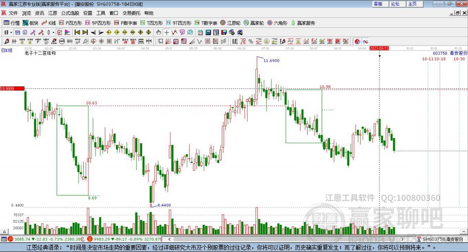Viewport: 468px width, 252px height.
Task: Open the 帮助 menu
Action: pyautogui.click(x=149, y=13)
